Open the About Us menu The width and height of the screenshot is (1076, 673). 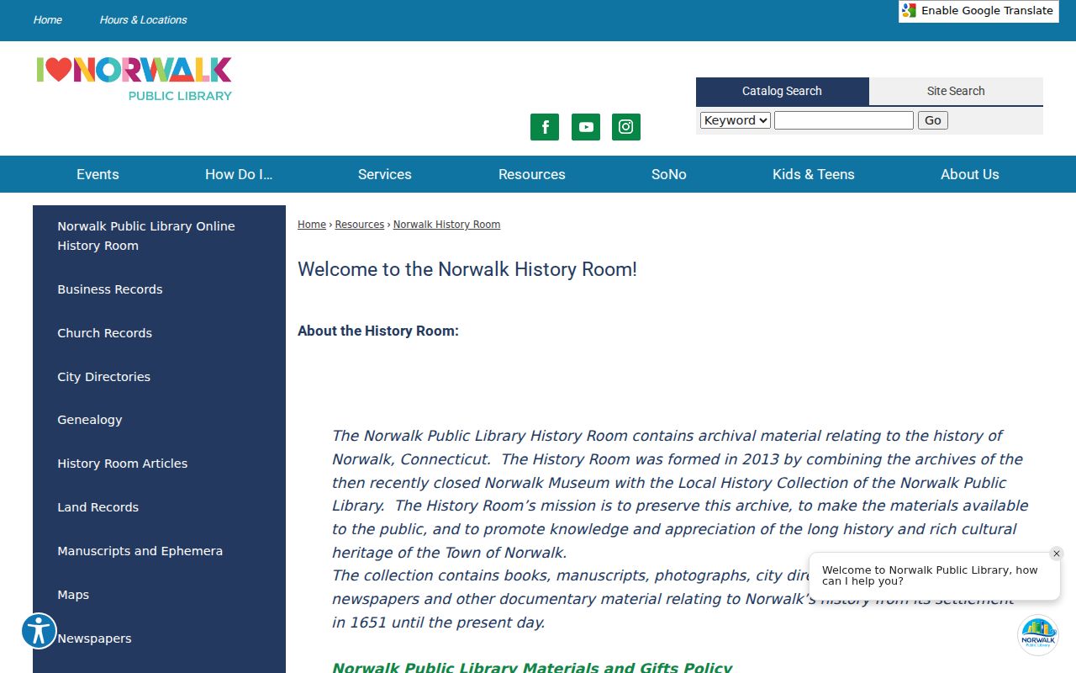(x=970, y=174)
